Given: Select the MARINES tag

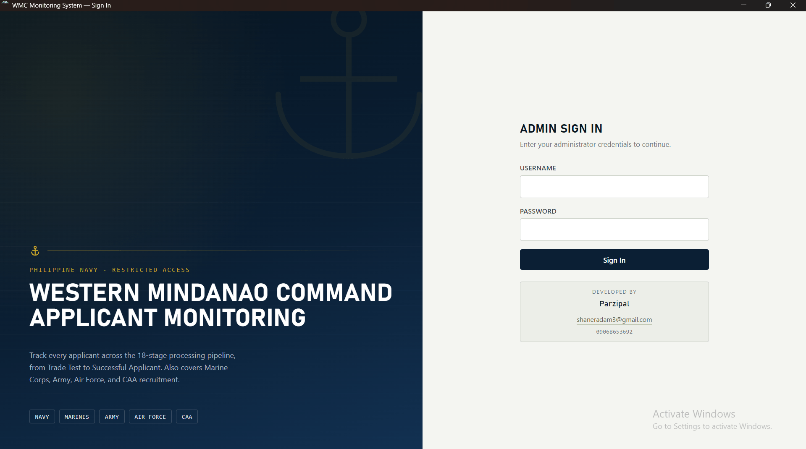Looking at the screenshot, I should [x=77, y=417].
